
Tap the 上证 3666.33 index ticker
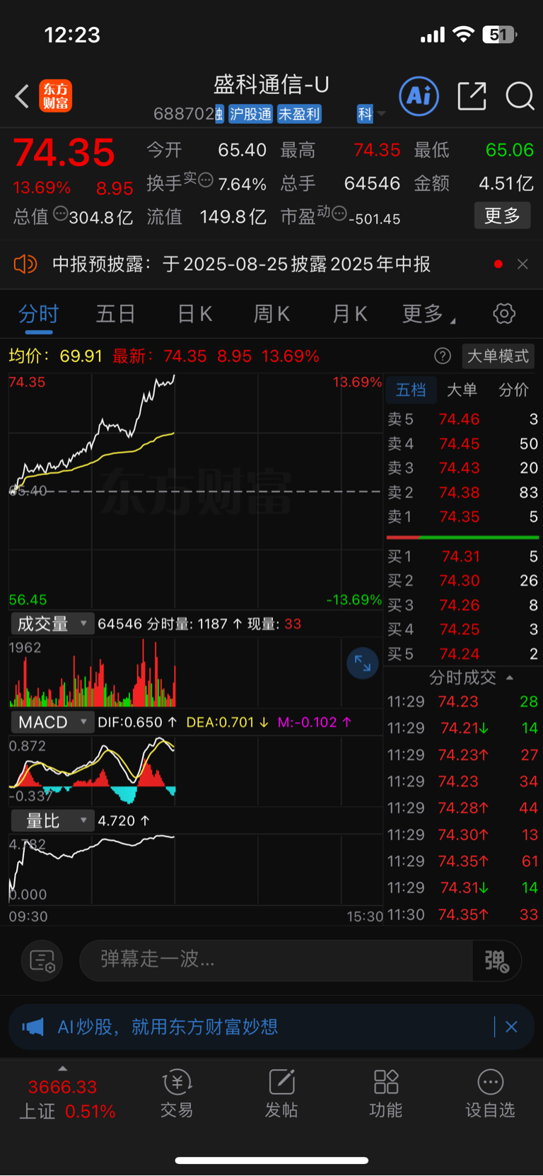pyautogui.click(x=67, y=1099)
